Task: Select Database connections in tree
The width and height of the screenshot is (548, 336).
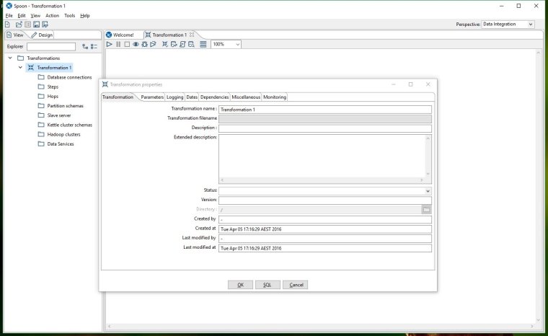Action: tap(69, 77)
